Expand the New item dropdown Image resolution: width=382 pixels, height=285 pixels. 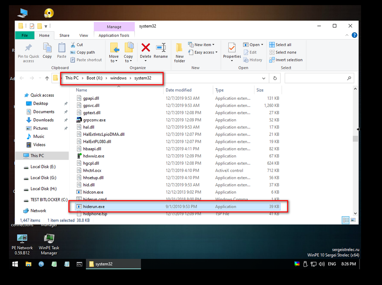pyautogui.click(x=201, y=45)
